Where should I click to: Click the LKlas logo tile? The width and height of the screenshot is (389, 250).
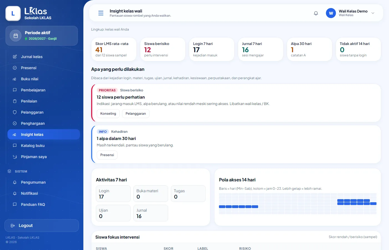13,13
